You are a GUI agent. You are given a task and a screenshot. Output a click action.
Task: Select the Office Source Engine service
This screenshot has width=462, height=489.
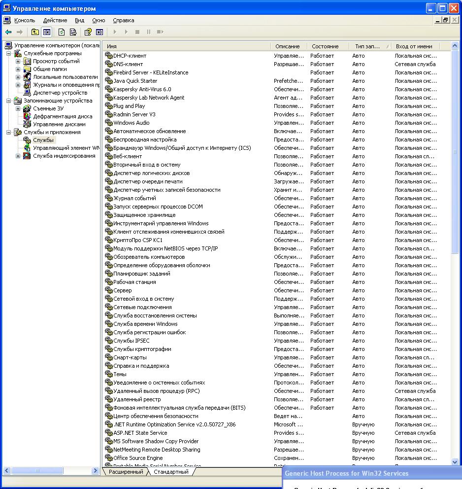pyautogui.click(x=138, y=458)
